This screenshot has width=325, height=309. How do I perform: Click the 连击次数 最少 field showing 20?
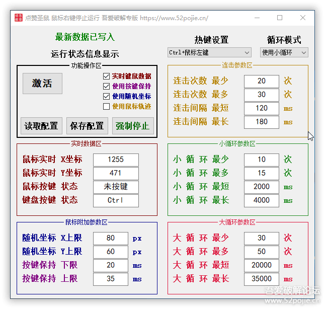pyautogui.click(x=262, y=81)
